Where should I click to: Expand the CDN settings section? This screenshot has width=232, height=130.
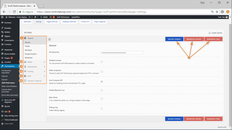[x=35, y=76]
